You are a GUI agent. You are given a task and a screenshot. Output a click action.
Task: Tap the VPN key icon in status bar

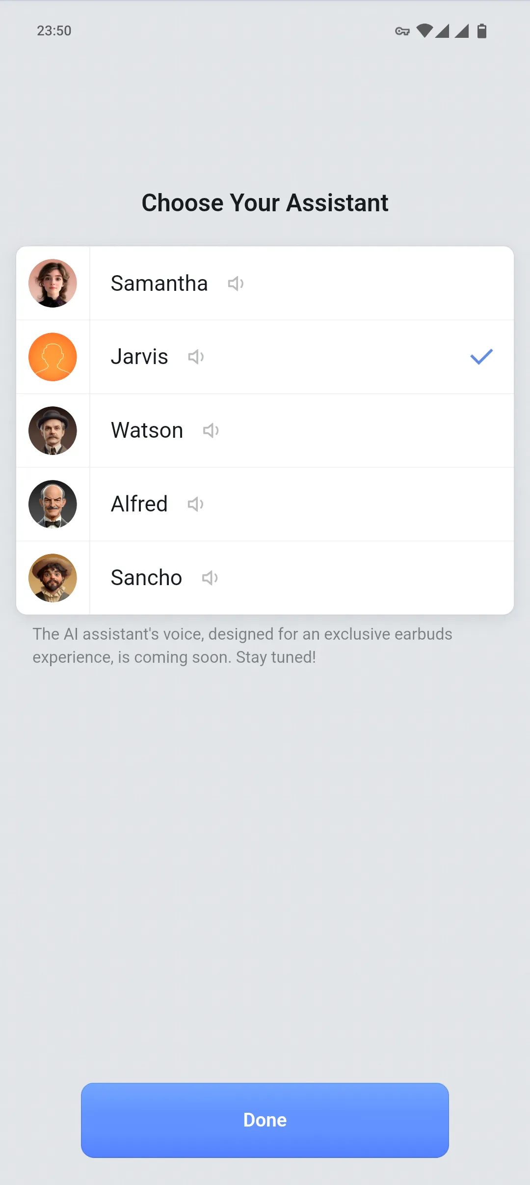click(402, 31)
